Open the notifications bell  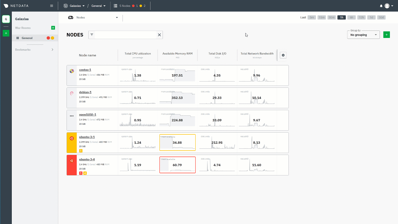tap(381, 6)
